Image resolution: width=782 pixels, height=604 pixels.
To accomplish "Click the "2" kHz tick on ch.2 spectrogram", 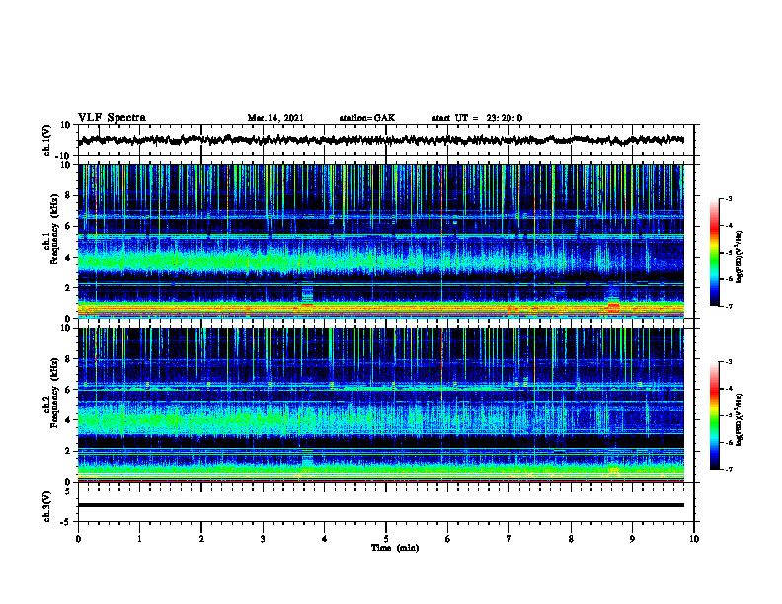I will [x=68, y=451].
